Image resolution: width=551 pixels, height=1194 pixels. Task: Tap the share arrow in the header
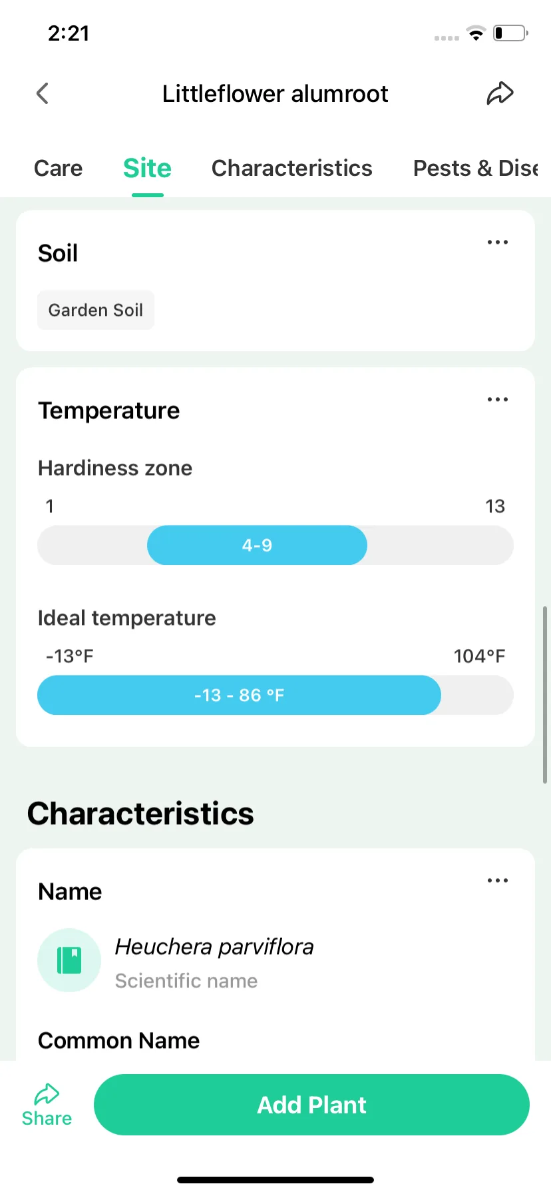pos(500,93)
